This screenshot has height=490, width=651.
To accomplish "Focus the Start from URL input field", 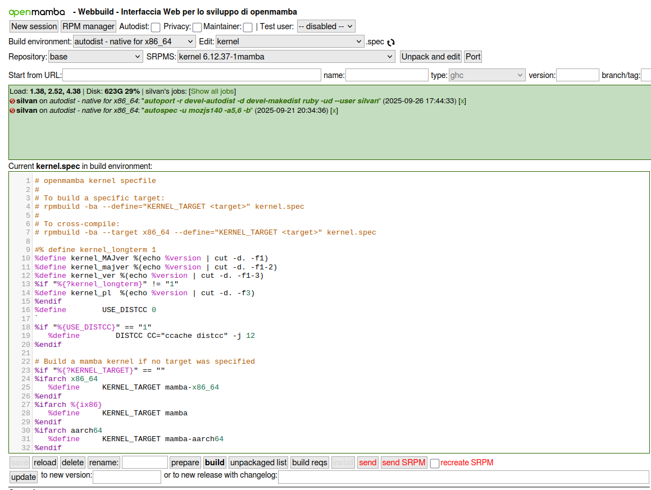I will pyautogui.click(x=192, y=75).
